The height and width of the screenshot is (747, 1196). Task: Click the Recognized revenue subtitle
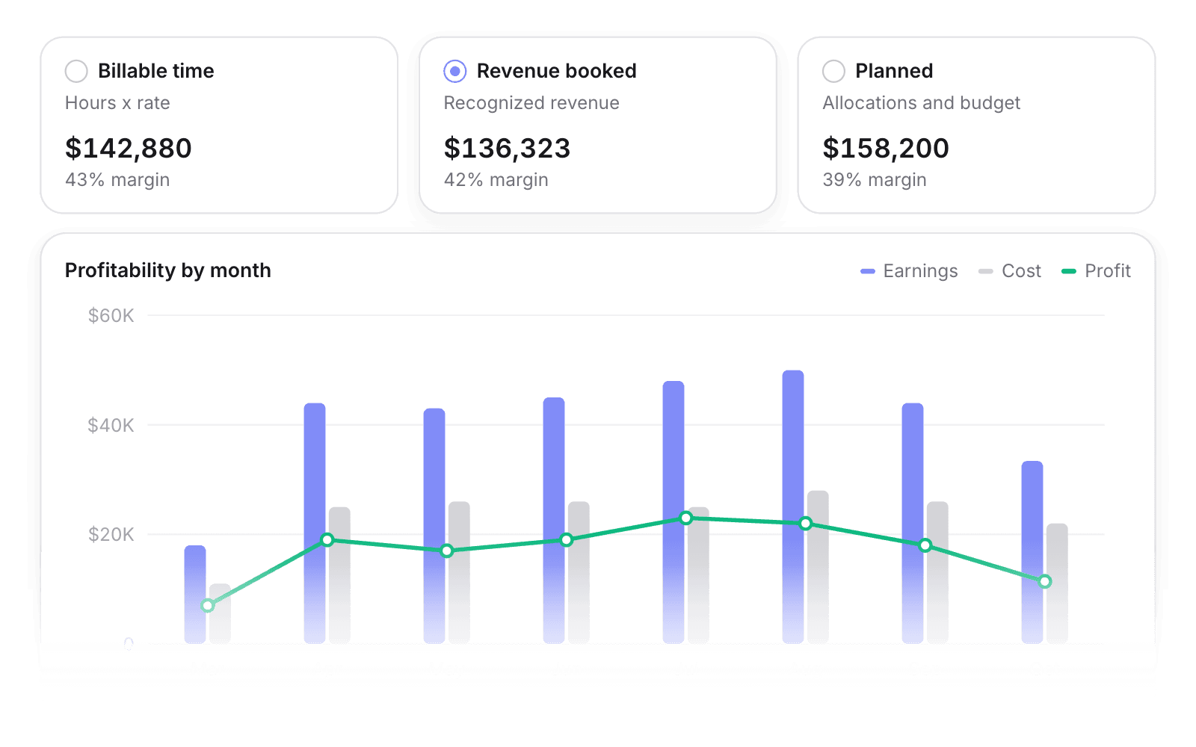(531, 103)
